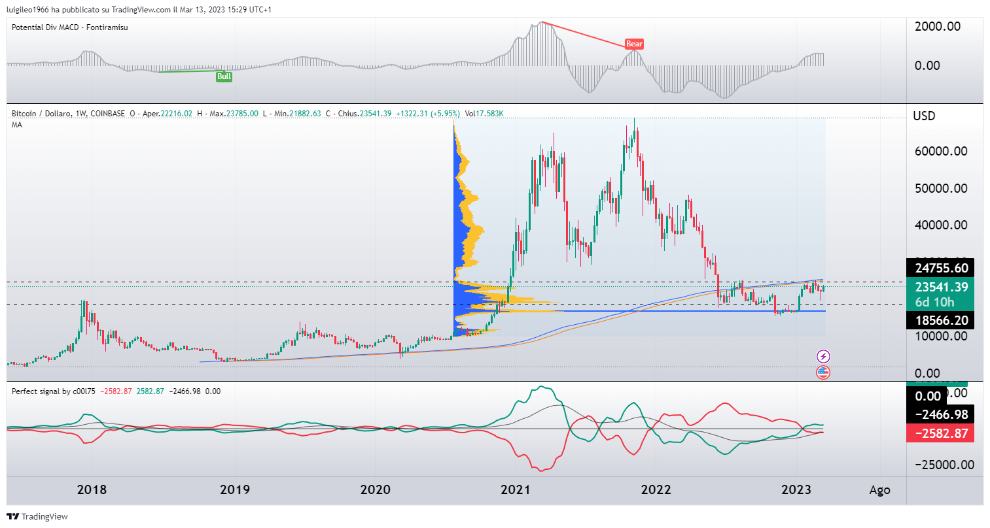Click the TradingView logo at bottom left
The height and width of the screenshot is (528, 990).
(x=37, y=516)
